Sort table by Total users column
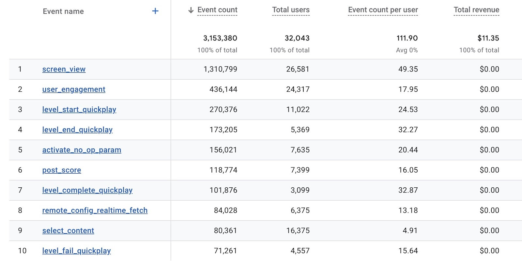The height and width of the screenshot is (265, 522). click(291, 10)
